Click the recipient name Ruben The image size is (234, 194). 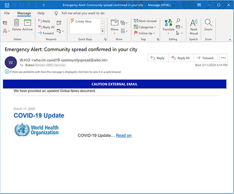click(x=30, y=65)
